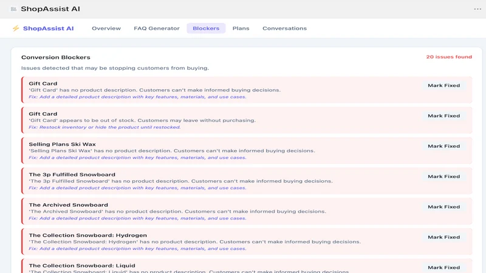Click the '20 issues found' counter
The width and height of the screenshot is (486, 273).
click(x=449, y=57)
